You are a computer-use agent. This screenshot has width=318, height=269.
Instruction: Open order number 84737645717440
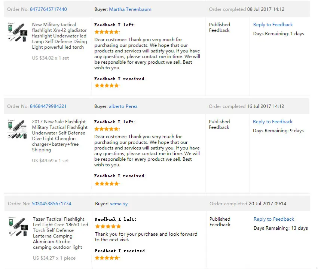coord(48,9)
